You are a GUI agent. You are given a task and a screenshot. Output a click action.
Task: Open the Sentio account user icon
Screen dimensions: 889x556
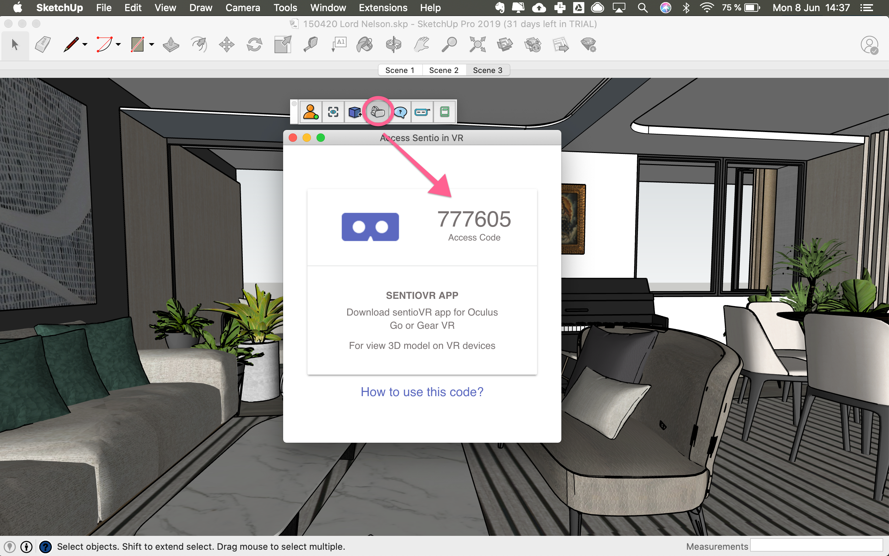point(310,112)
